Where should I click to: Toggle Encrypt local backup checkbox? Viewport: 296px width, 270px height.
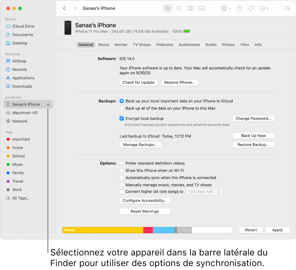pyautogui.click(x=122, y=118)
